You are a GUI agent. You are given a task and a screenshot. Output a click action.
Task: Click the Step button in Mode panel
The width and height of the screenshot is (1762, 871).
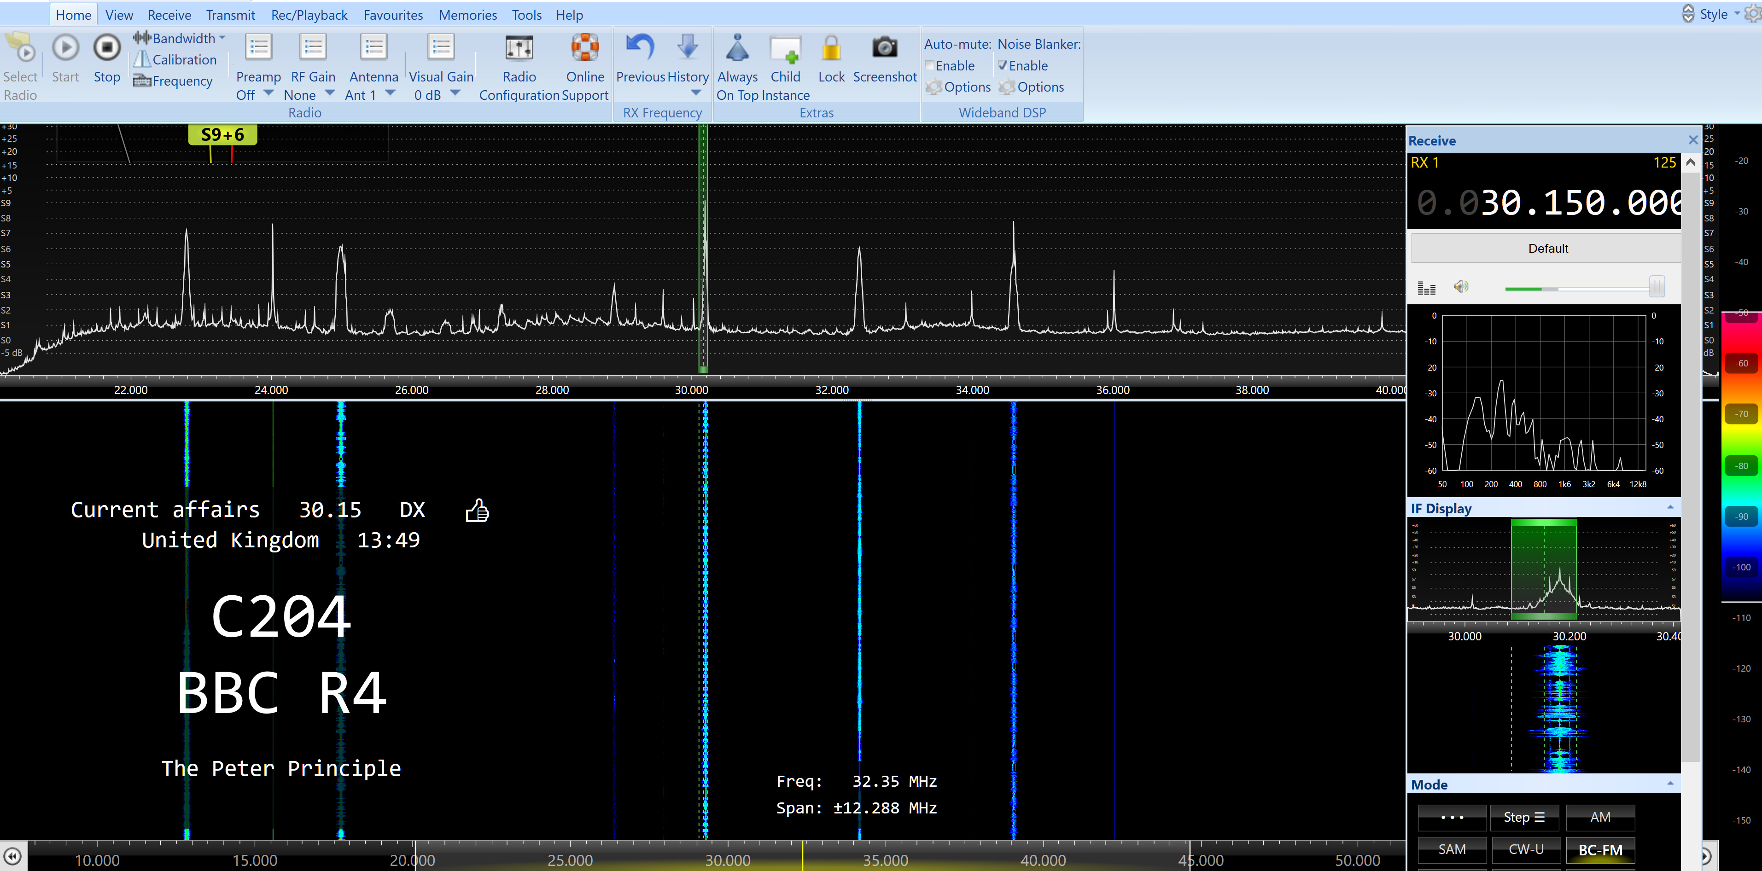point(1524,817)
